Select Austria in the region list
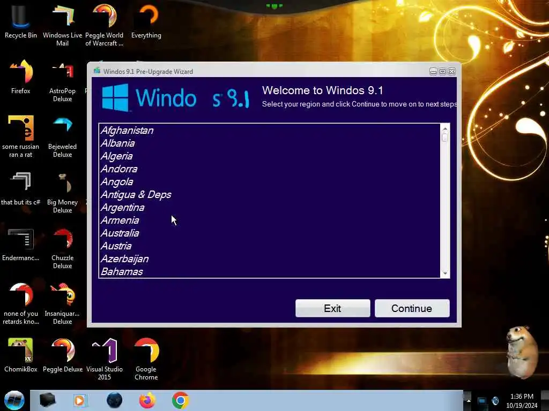 (x=269, y=246)
